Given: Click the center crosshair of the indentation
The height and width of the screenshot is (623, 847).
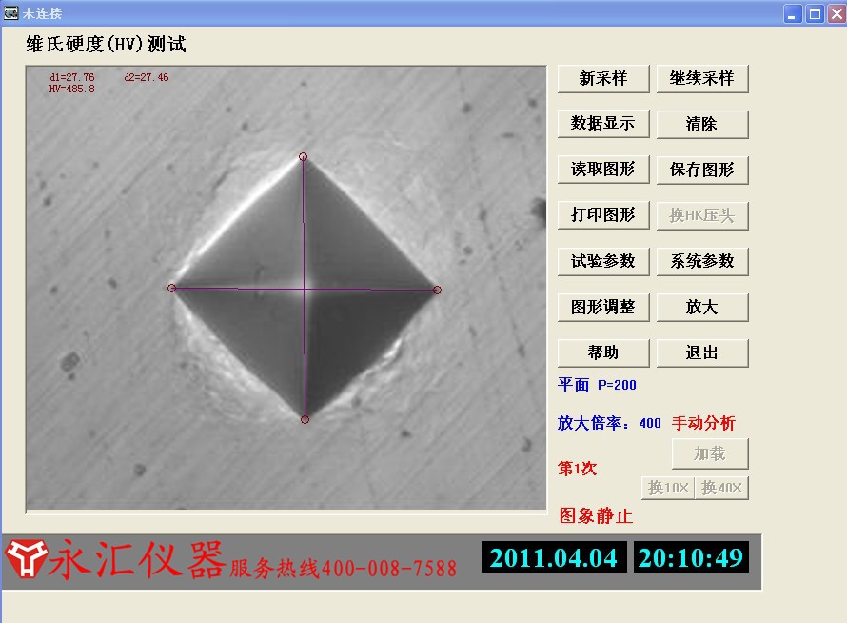Looking at the screenshot, I should pyautogui.click(x=305, y=288).
